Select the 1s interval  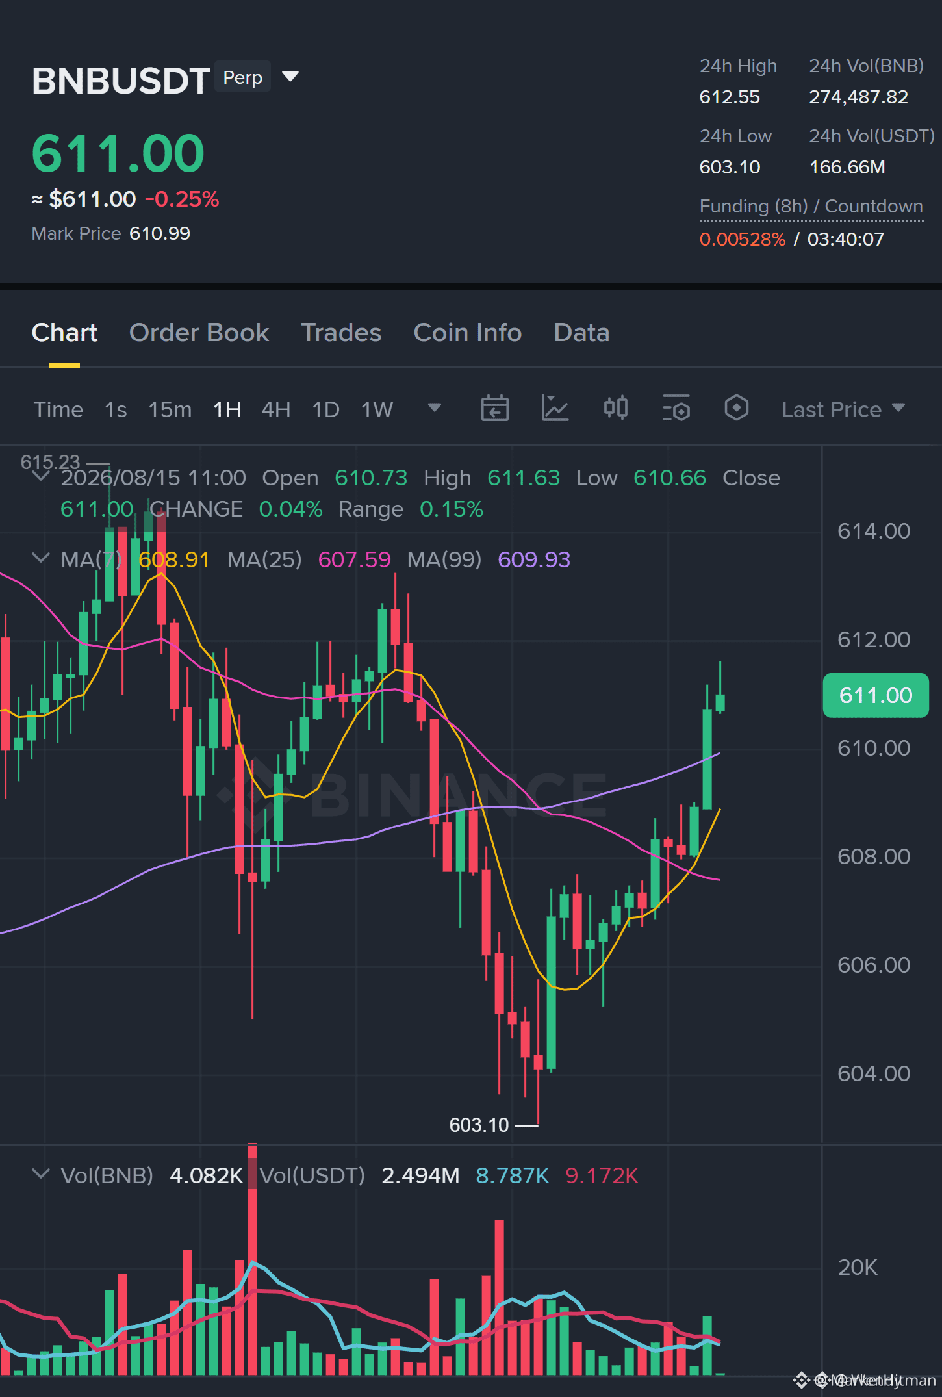coord(116,409)
